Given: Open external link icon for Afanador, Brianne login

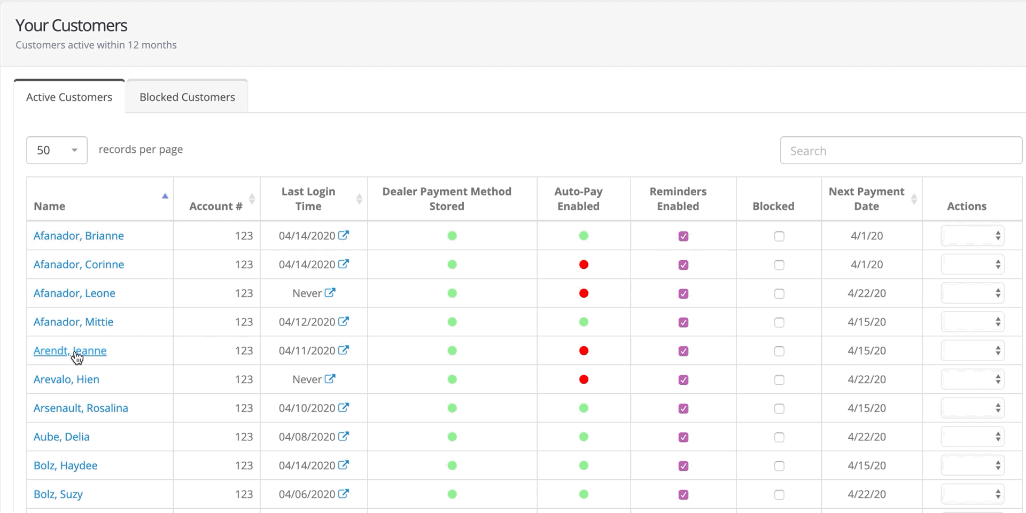Looking at the screenshot, I should (344, 235).
